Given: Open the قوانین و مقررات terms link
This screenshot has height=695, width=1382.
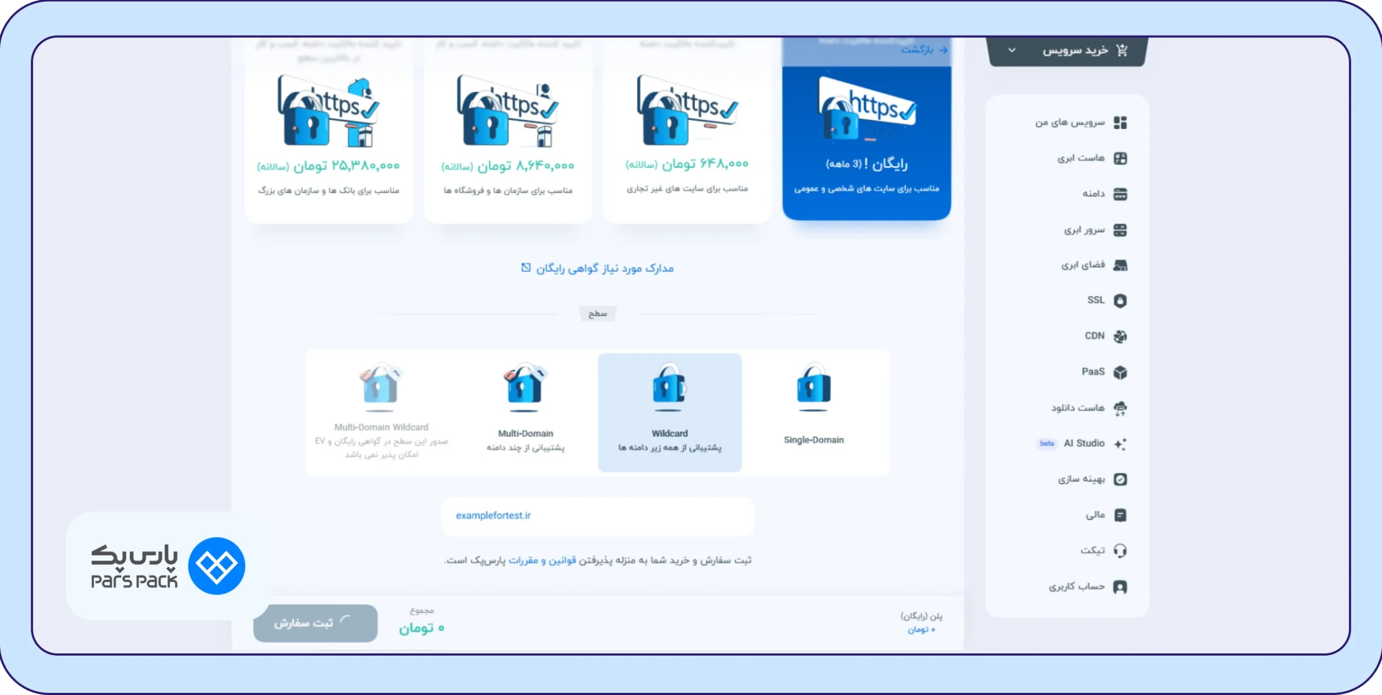Looking at the screenshot, I should [x=542, y=561].
